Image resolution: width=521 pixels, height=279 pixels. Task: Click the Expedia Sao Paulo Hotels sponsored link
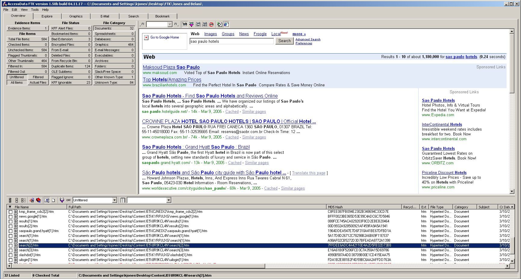[438, 101]
